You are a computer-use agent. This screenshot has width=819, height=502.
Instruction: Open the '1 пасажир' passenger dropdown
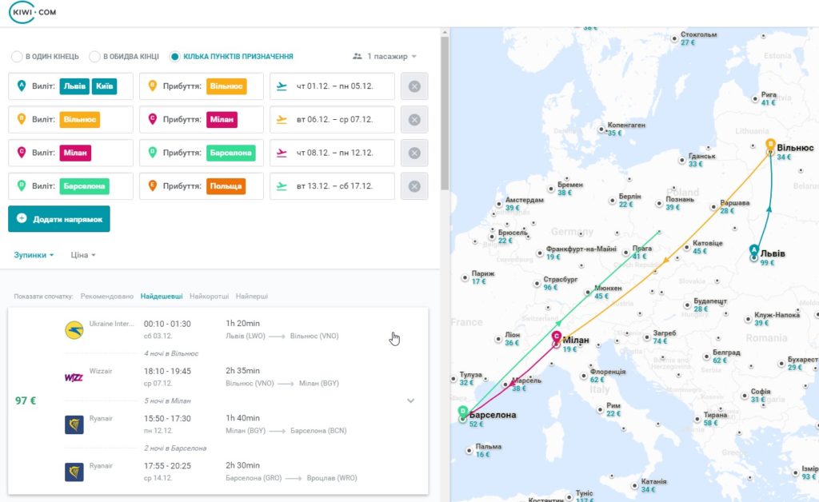[x=385, y=57]
